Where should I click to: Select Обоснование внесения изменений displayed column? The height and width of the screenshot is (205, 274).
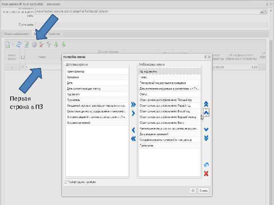tap(169, 140)
